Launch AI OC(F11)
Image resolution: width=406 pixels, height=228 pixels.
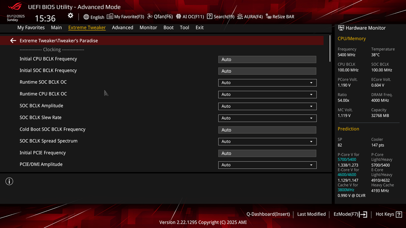coord(193,17)
